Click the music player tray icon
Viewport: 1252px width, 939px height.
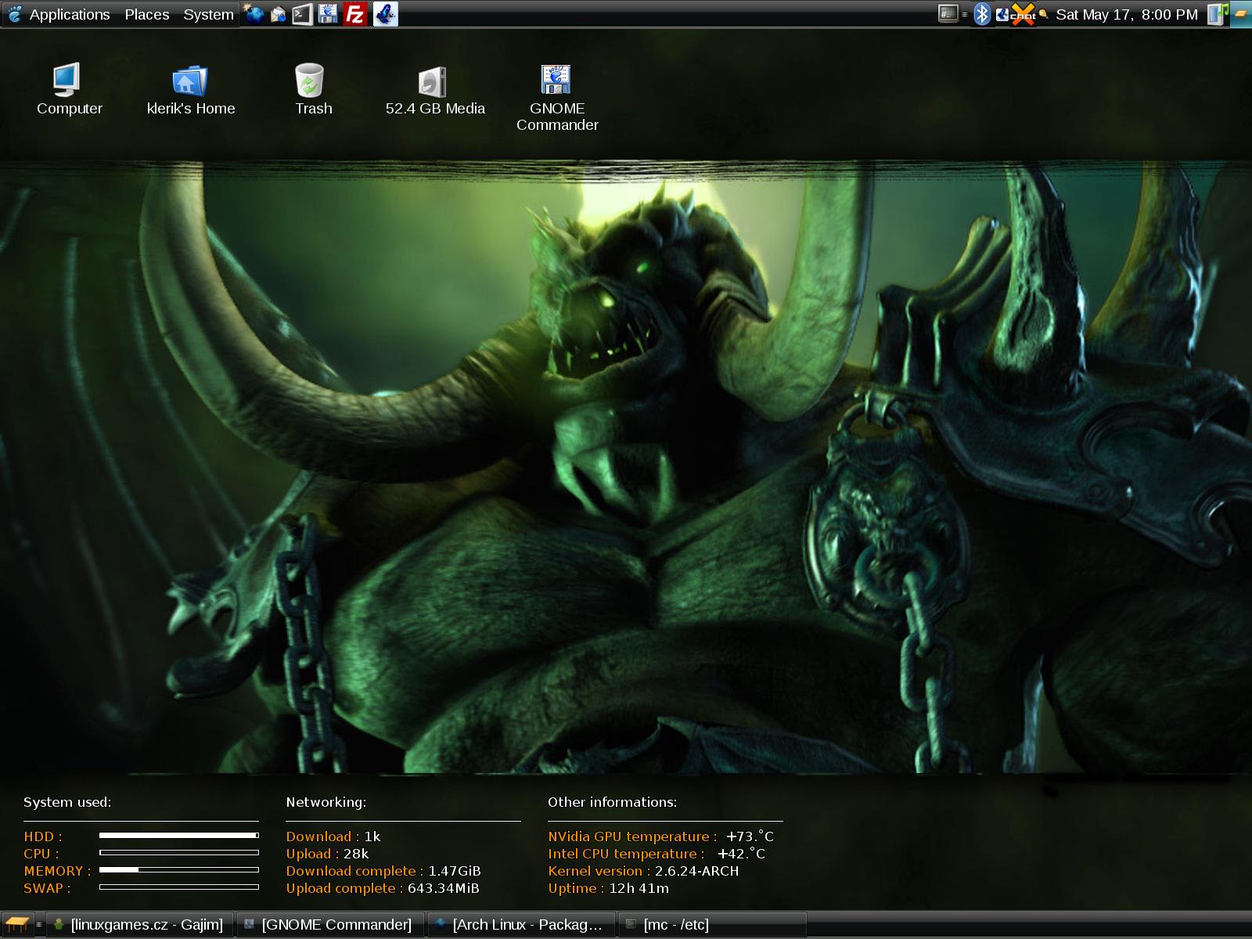click(1218, 14)
